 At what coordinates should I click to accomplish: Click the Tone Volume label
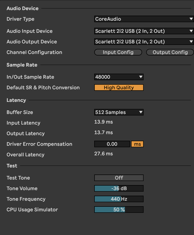click(x=22, y=188)
